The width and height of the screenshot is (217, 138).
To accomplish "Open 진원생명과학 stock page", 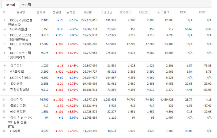I will tap(20, 90).
